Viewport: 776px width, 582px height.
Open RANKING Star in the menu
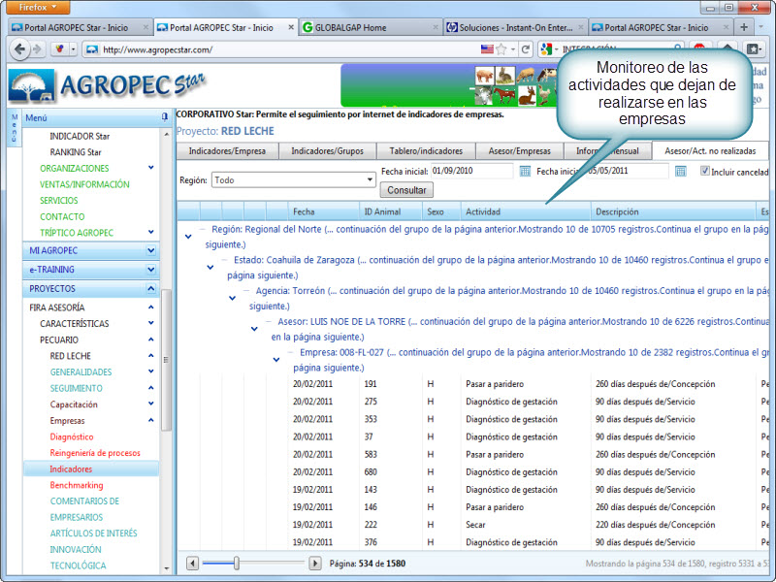pyautogui.click(x=76, y=152)
